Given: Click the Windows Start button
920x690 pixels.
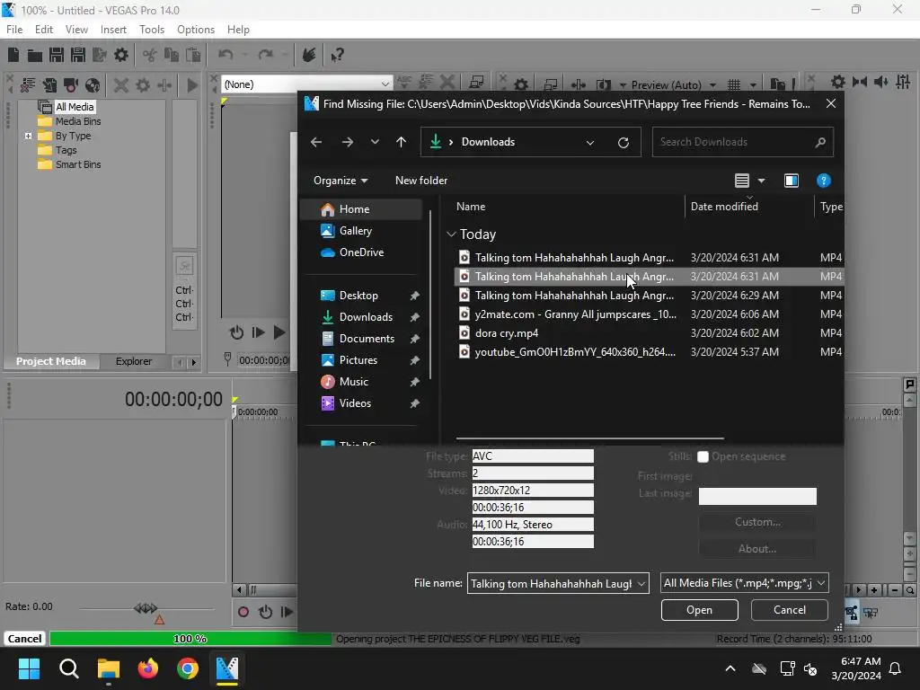Looking at the screenshot, I should point(29,668).
